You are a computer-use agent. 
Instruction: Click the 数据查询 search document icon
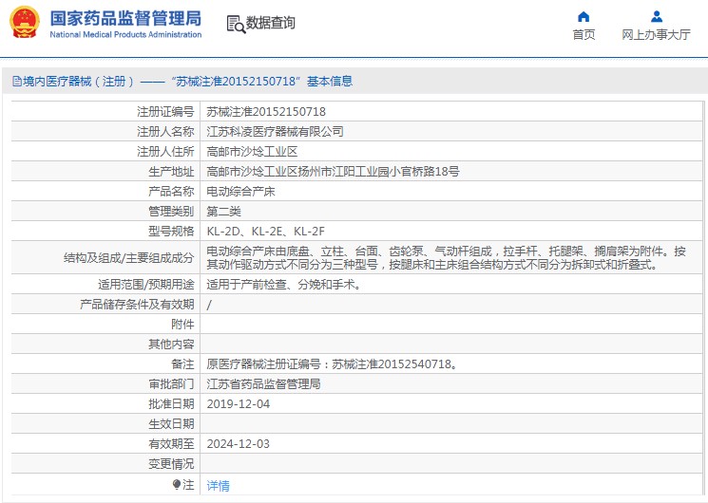click(236, 24)
